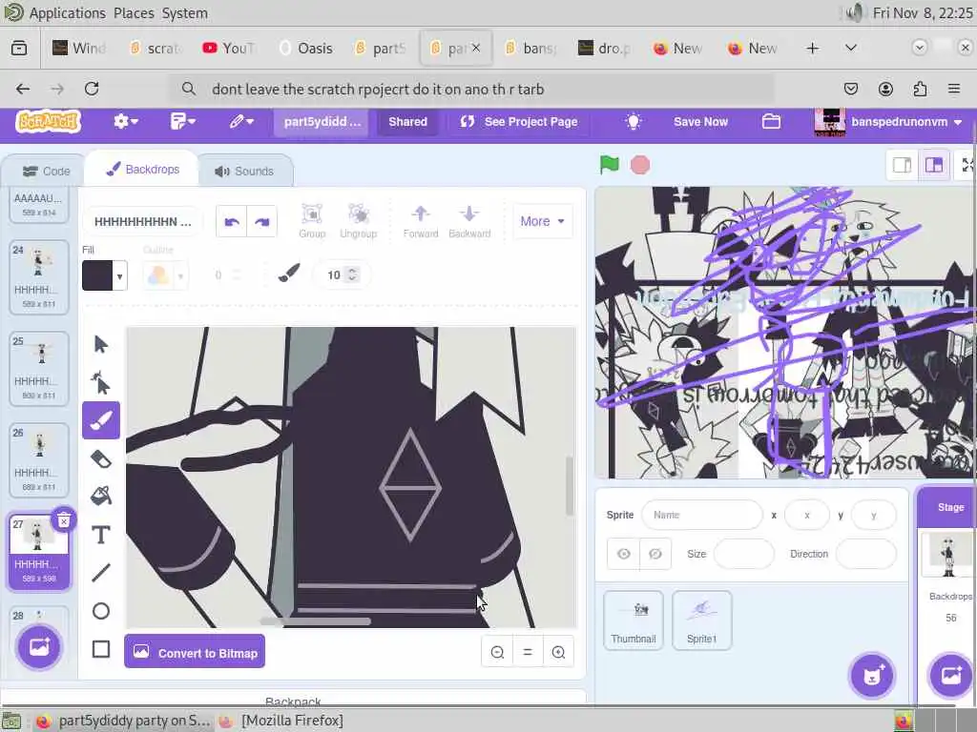The width and height of the screenshot is (977, 732).
Task: Click the Redo arrow
Action: tap(262, 221)
